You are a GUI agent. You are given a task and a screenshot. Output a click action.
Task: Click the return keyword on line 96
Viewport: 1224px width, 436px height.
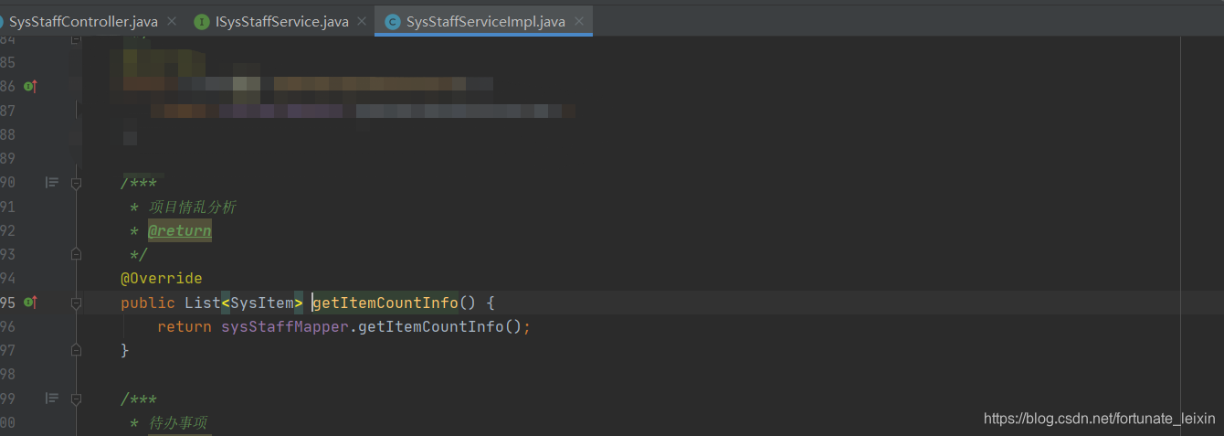coord(184,326)
